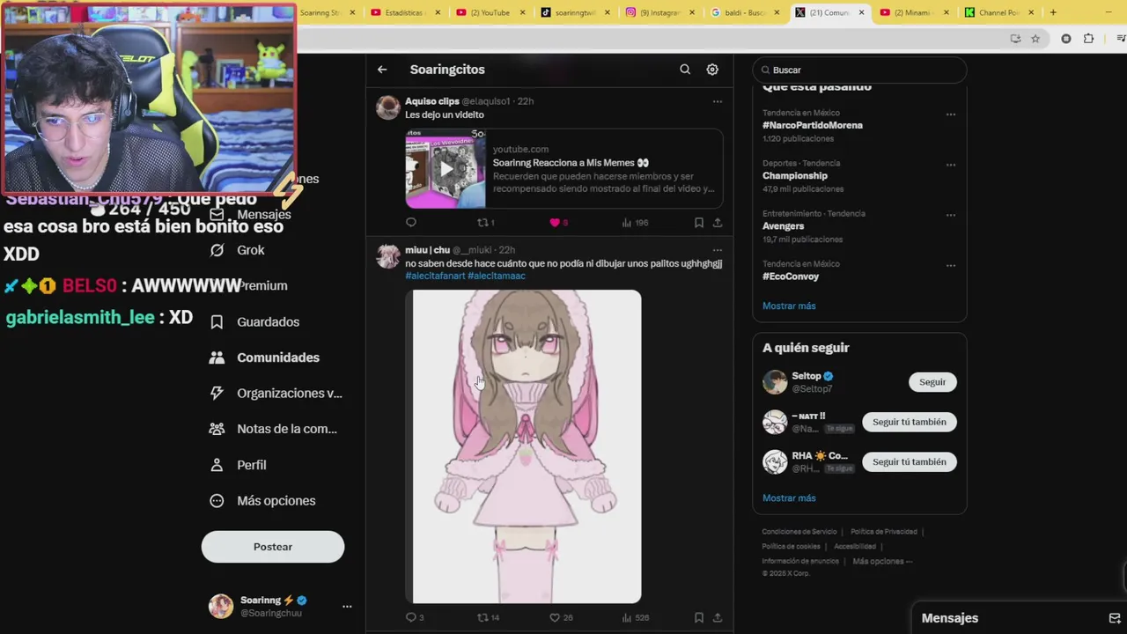Close the (21) Comunidad X tab
The image size is (1127, 634).
(x=861, y=12)
